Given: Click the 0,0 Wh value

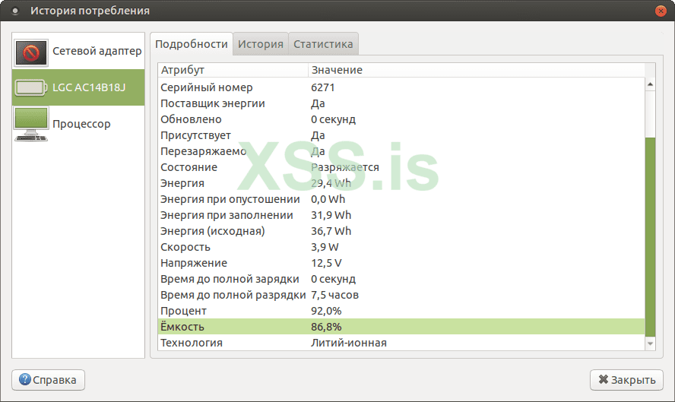Looking at the screenshot, I should pyautogui.click(x=328, y=199).
